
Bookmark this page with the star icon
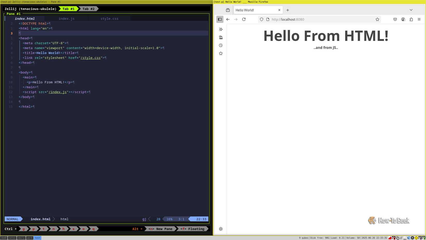coord(377,19)
